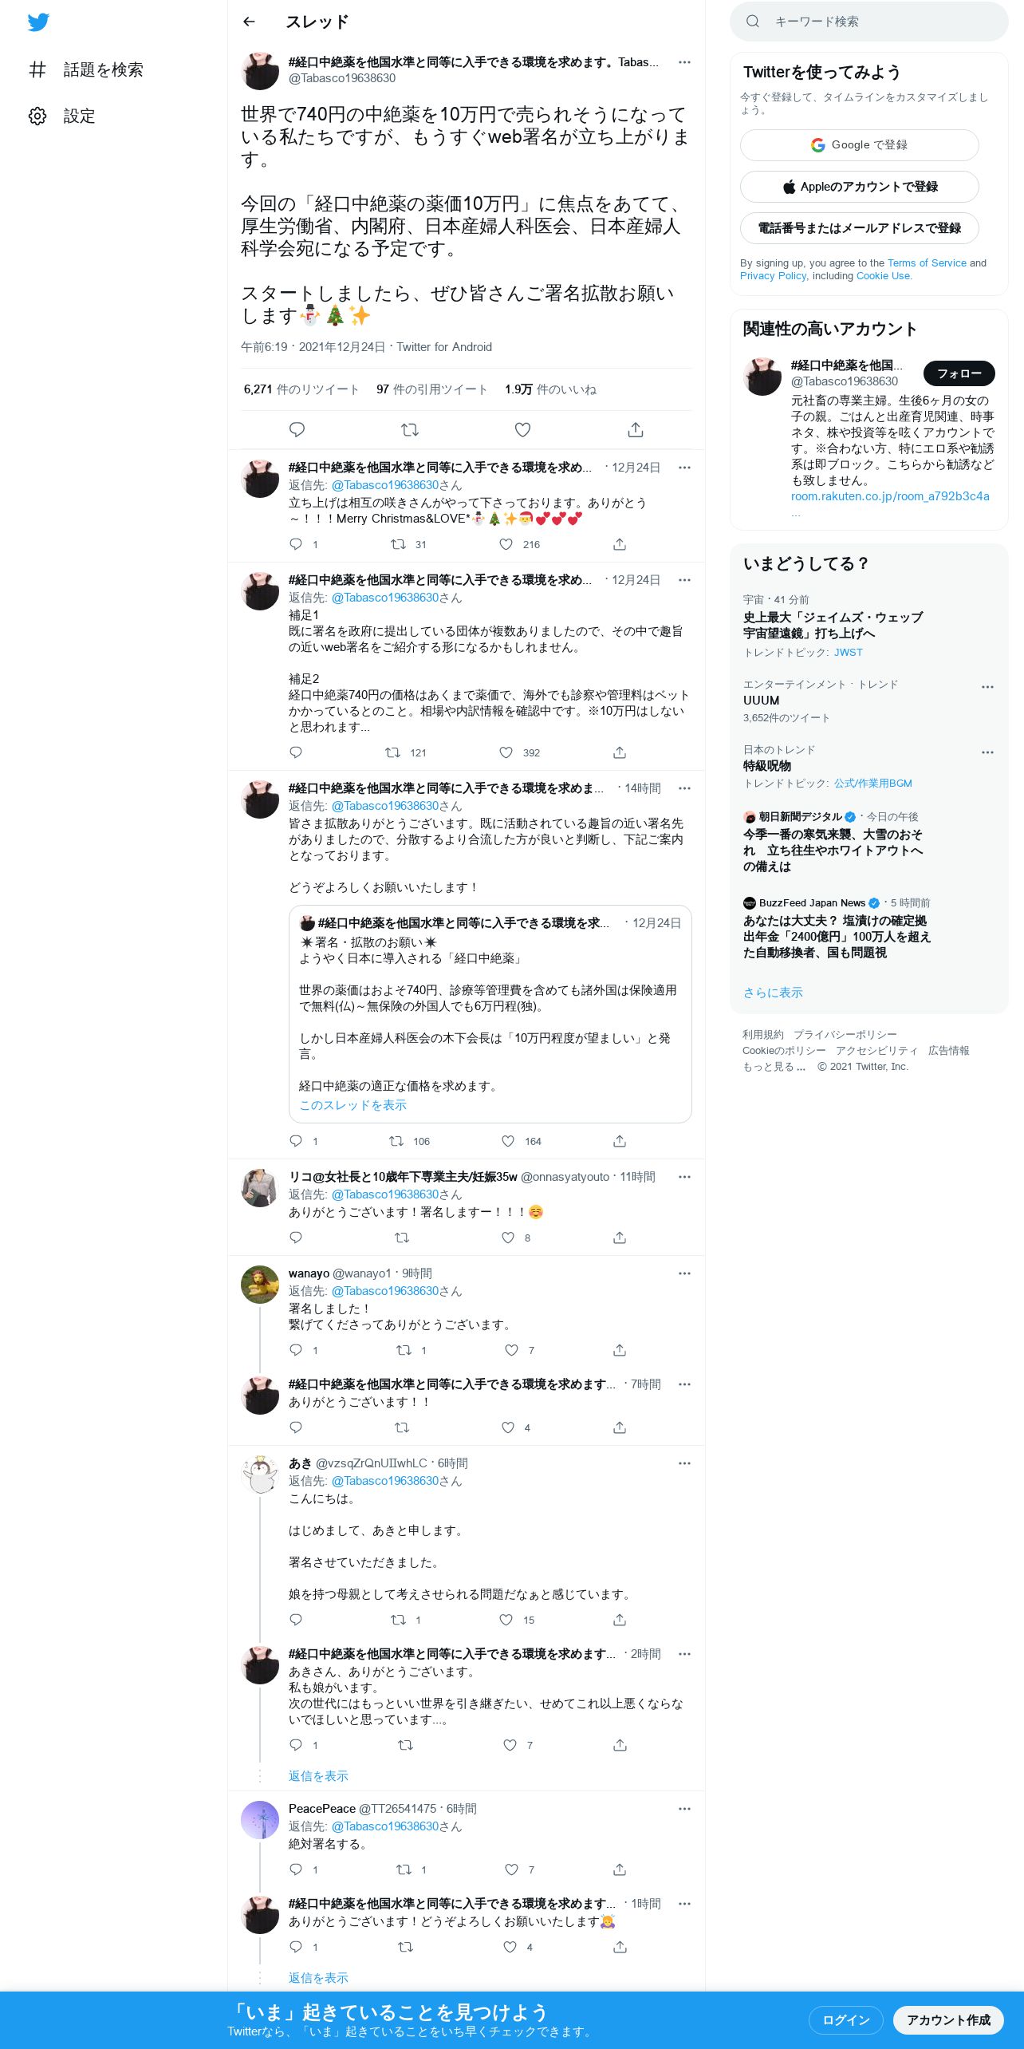Image resolution: width=1024 pixels, height=2049 pixels.
Task: Retweet the PeacePeace reply
Action: pos(404,1869)
